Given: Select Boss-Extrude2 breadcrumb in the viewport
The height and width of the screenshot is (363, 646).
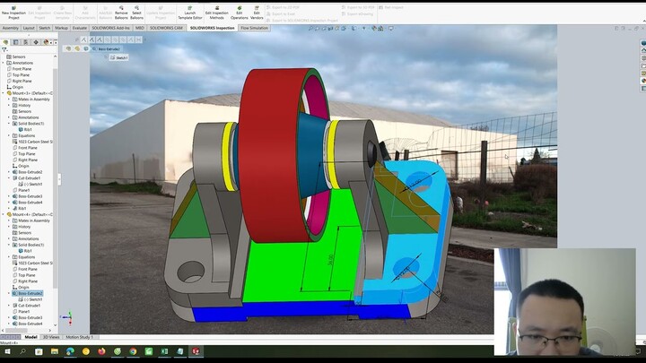Looking at the screenshot, I should 106,49.
